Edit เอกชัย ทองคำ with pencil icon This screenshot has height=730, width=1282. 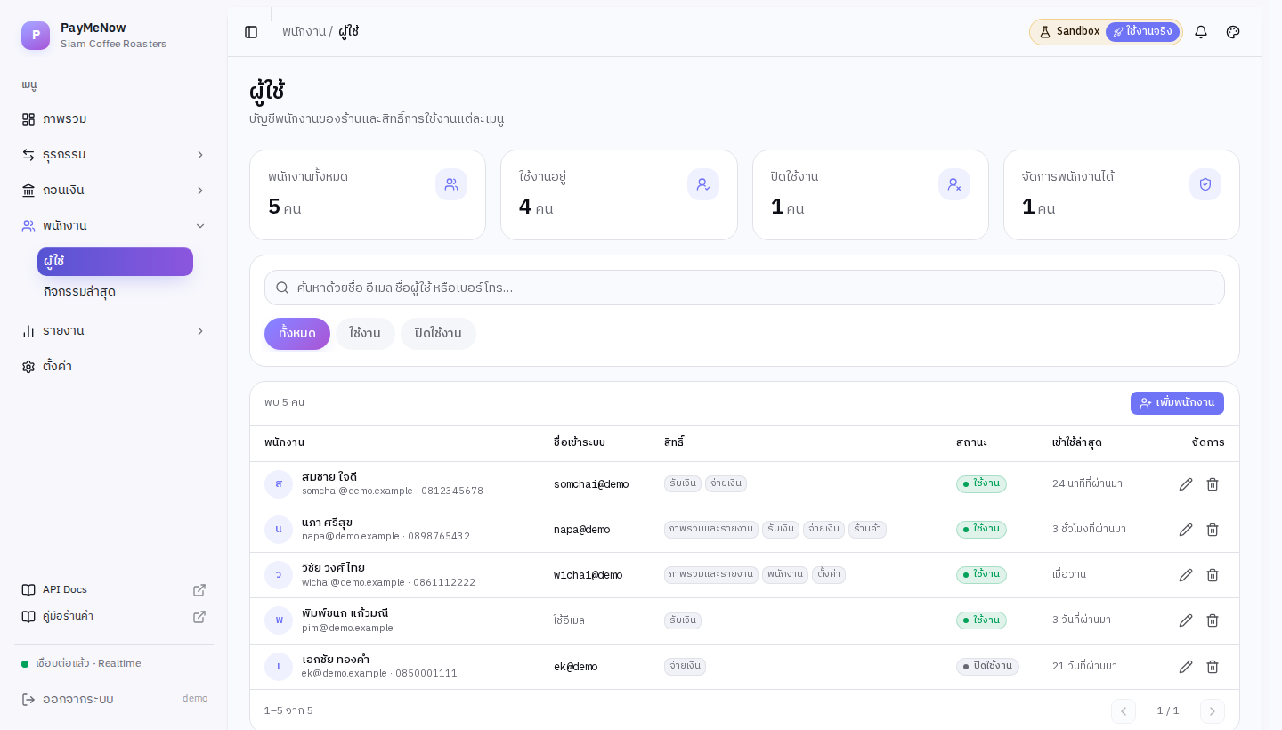point(1186,667)
